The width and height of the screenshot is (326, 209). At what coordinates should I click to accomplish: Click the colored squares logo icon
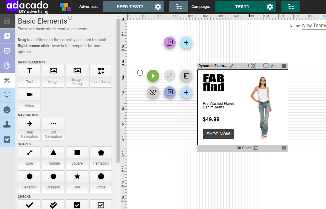point(65,7)
